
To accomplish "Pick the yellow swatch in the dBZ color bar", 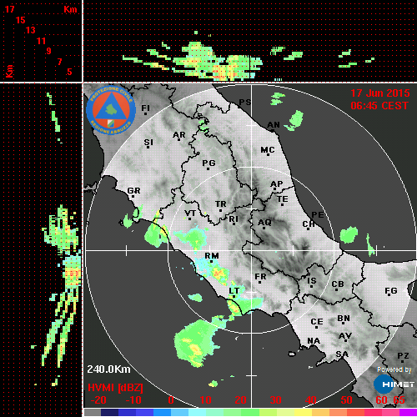I will [x=303, y=412].
